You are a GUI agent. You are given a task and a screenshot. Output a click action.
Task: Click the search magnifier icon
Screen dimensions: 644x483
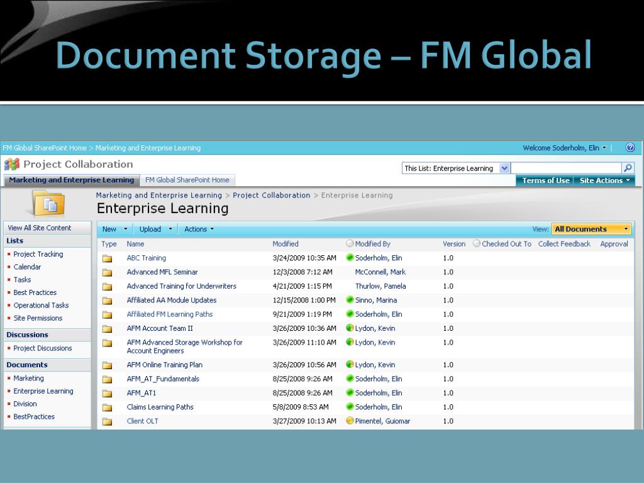(x=628, y=168)
